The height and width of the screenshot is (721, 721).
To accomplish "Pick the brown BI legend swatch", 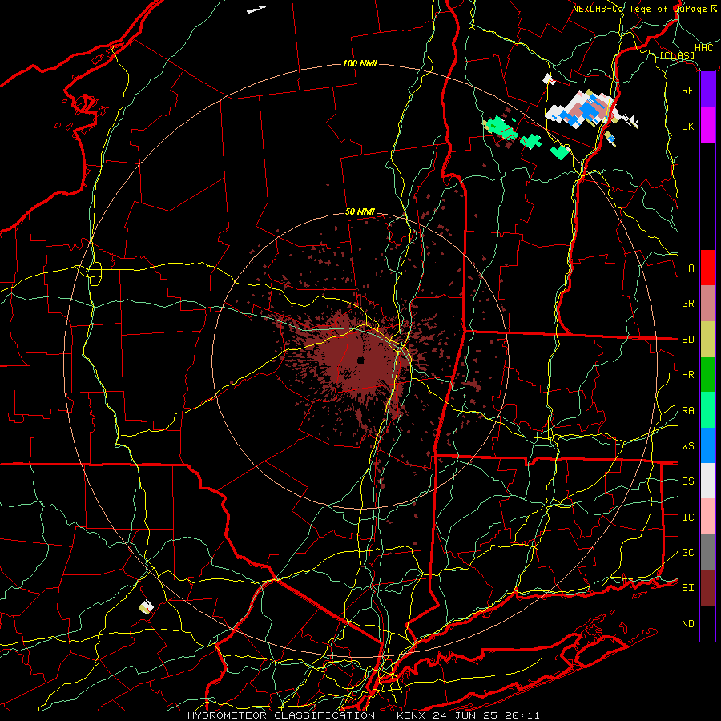I will (x=707, y=588).
